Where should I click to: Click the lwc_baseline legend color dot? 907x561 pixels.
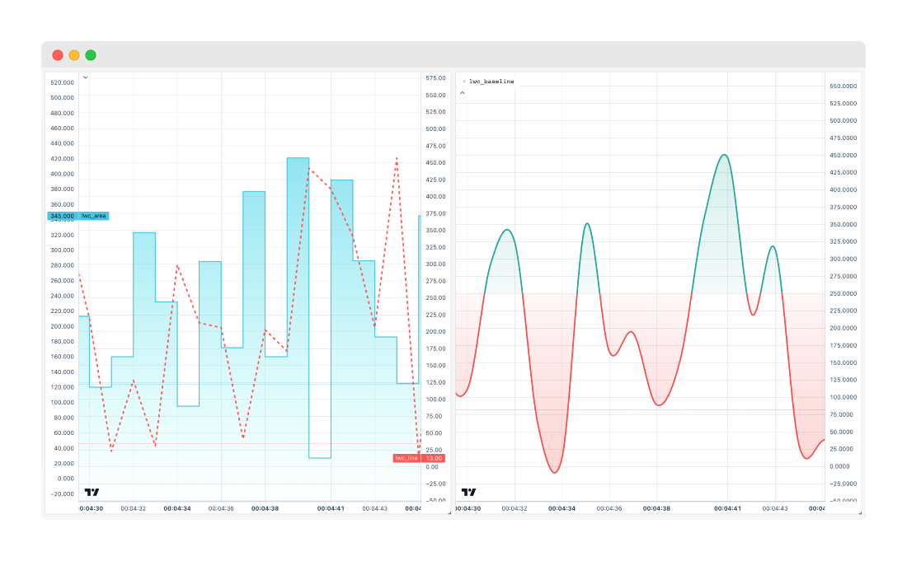pyautogui.click(x=463, y=82)
